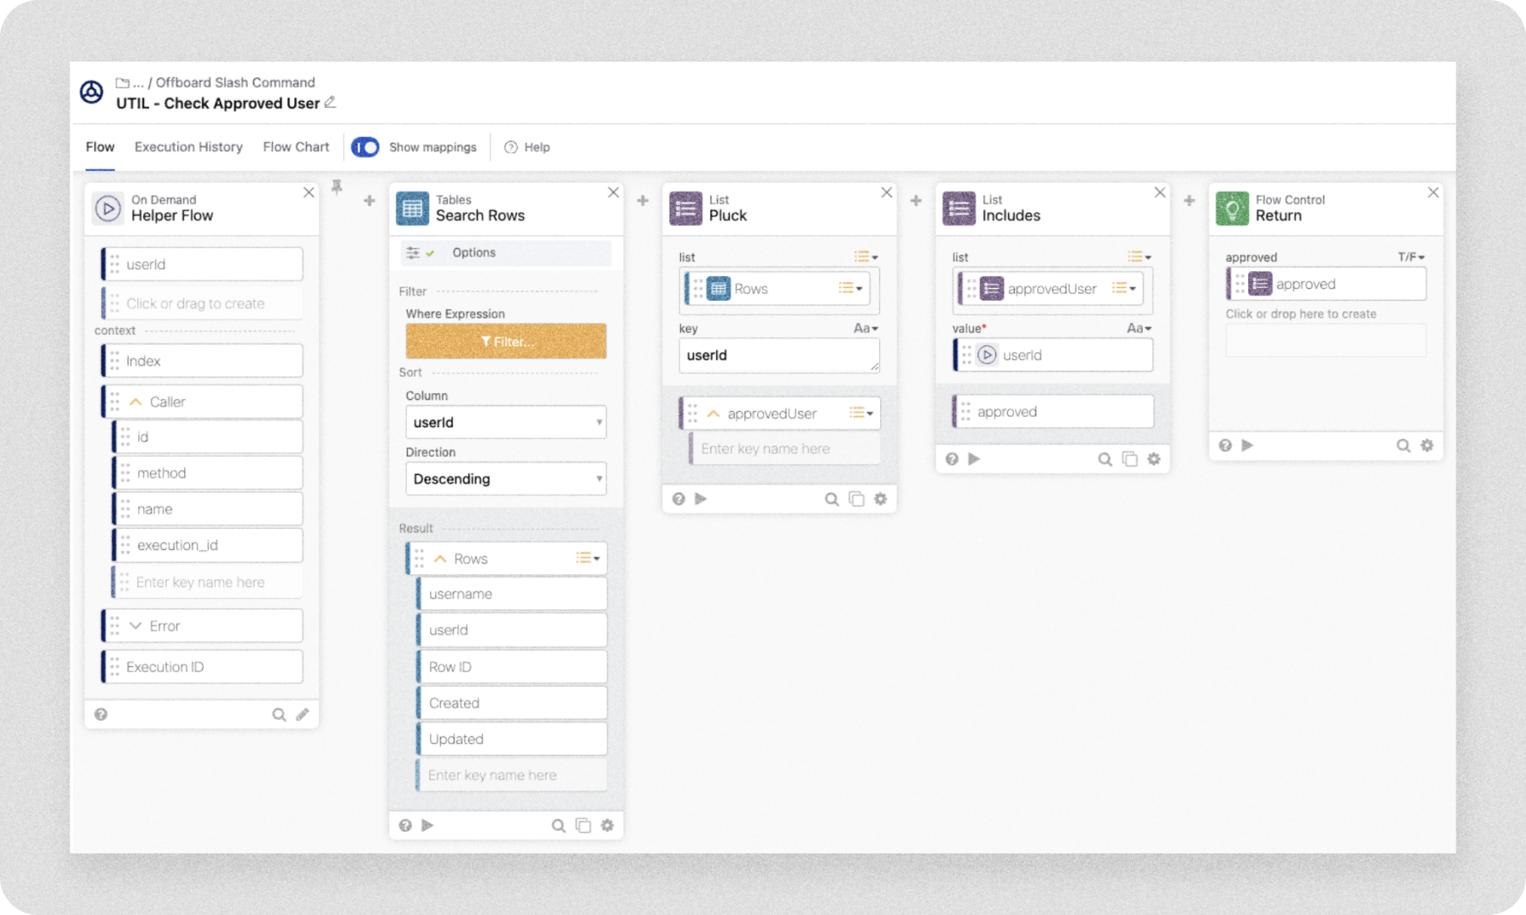The image size is (1526, 915).
Task: Click the Pluck key userId input
Action: pyautogui.click(x=779, y=356)
